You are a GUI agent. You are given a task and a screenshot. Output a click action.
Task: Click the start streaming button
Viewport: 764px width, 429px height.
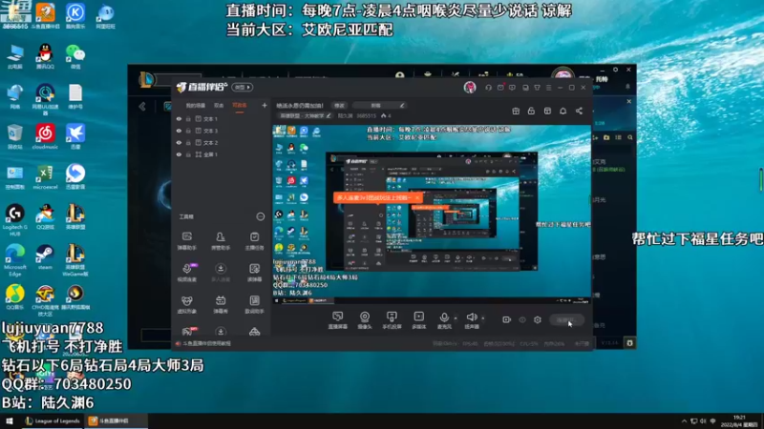566,320
